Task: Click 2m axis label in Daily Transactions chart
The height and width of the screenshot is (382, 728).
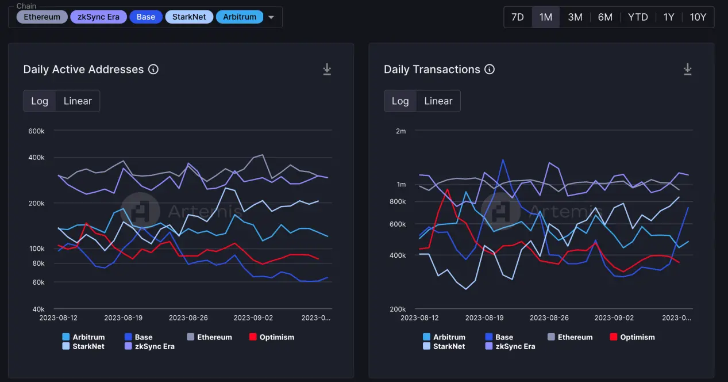Action: point(401,131)
